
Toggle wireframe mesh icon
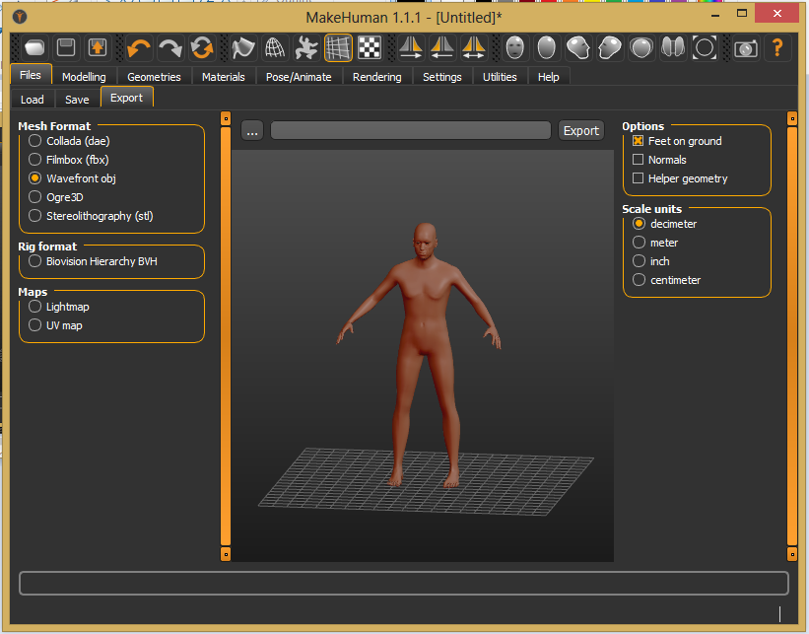[275, 48]
